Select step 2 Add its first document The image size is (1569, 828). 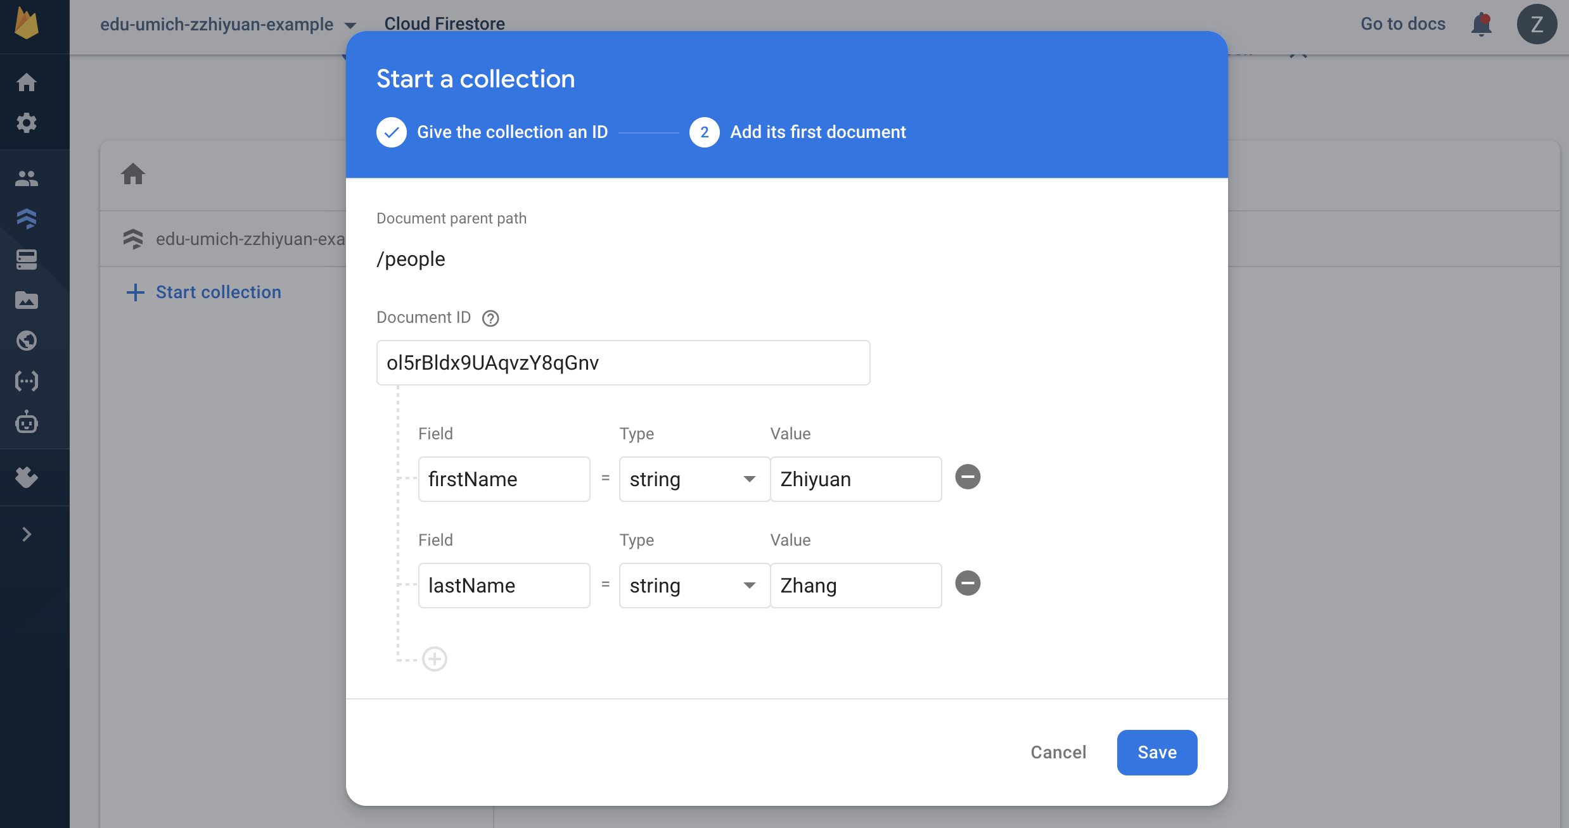[798, 132]
